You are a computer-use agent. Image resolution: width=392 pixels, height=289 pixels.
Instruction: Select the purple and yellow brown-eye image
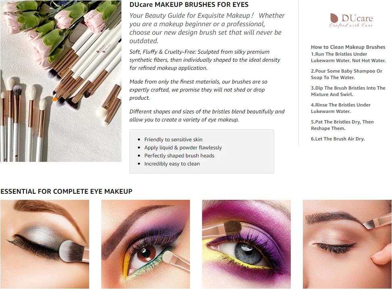(146, 244)
